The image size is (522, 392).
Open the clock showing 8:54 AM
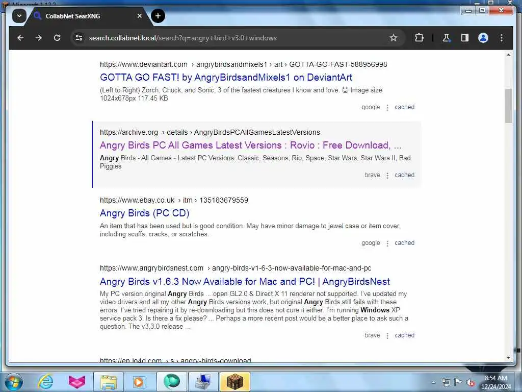coord(495,382)
